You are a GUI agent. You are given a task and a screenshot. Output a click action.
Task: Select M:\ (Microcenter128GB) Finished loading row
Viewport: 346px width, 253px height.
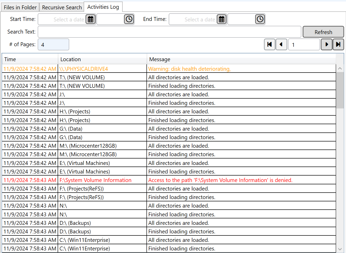[169, 154]
